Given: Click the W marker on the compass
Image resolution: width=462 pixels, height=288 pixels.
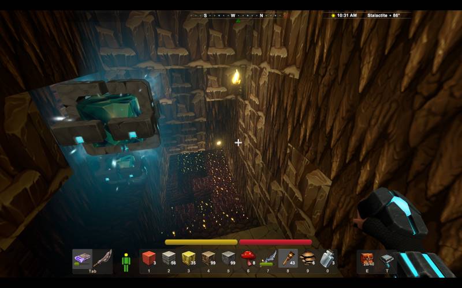Looking at the screenshot, I should pyautogui.click(x=233, y=16).
